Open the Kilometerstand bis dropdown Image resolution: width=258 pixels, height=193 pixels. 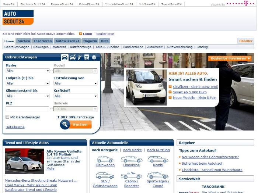pyautogui.click(x=28, y=96)
